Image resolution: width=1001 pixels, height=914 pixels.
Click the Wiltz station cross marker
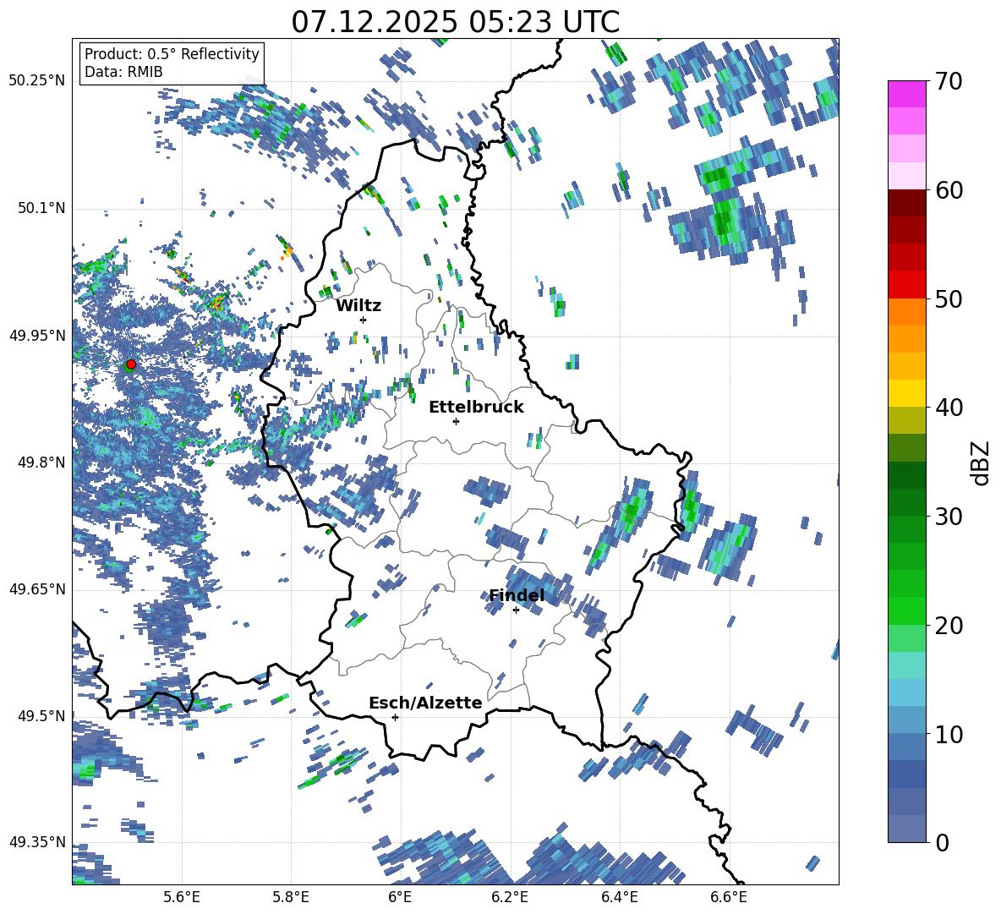[364, 320]
